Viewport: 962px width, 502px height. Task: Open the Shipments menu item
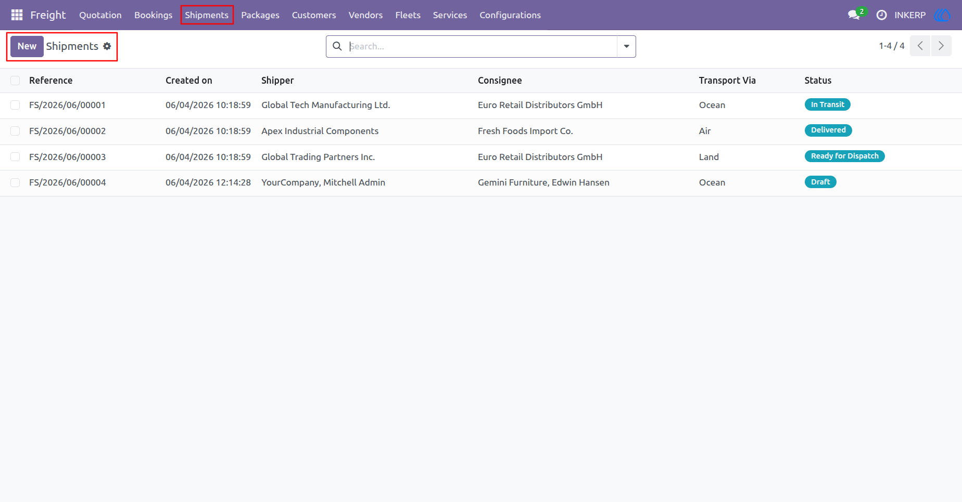coord(207,15)
